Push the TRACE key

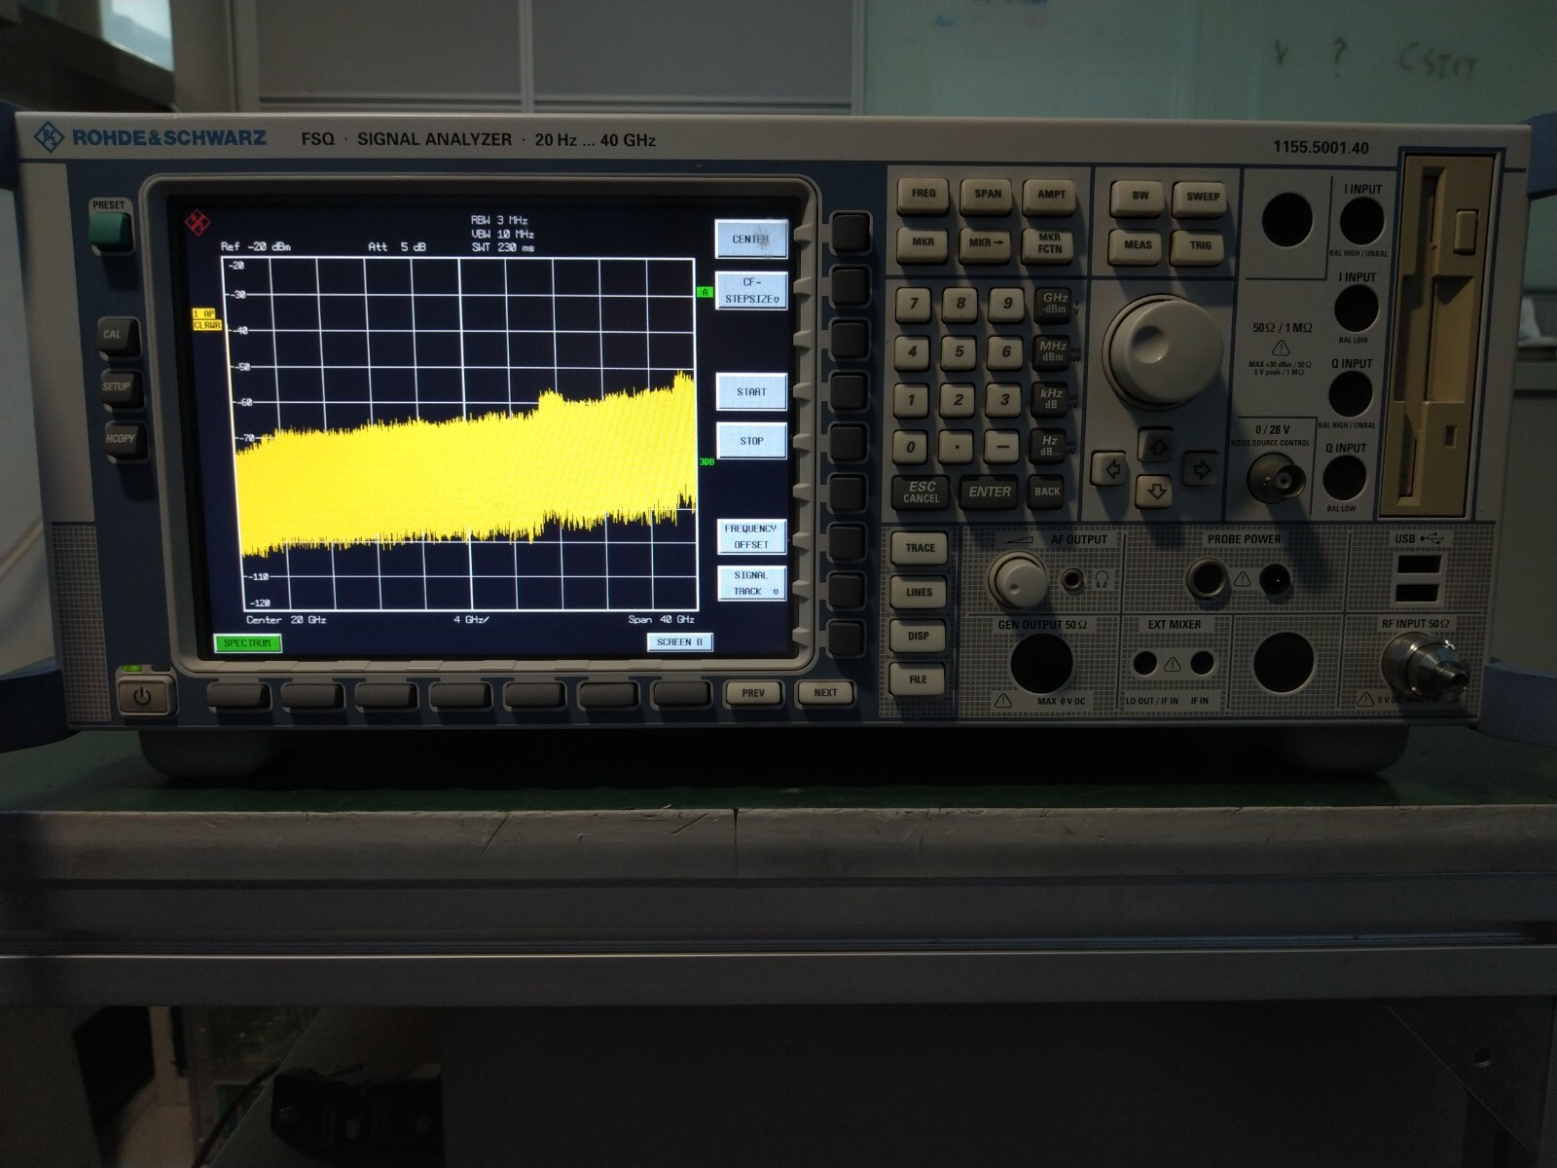(920, 548)
